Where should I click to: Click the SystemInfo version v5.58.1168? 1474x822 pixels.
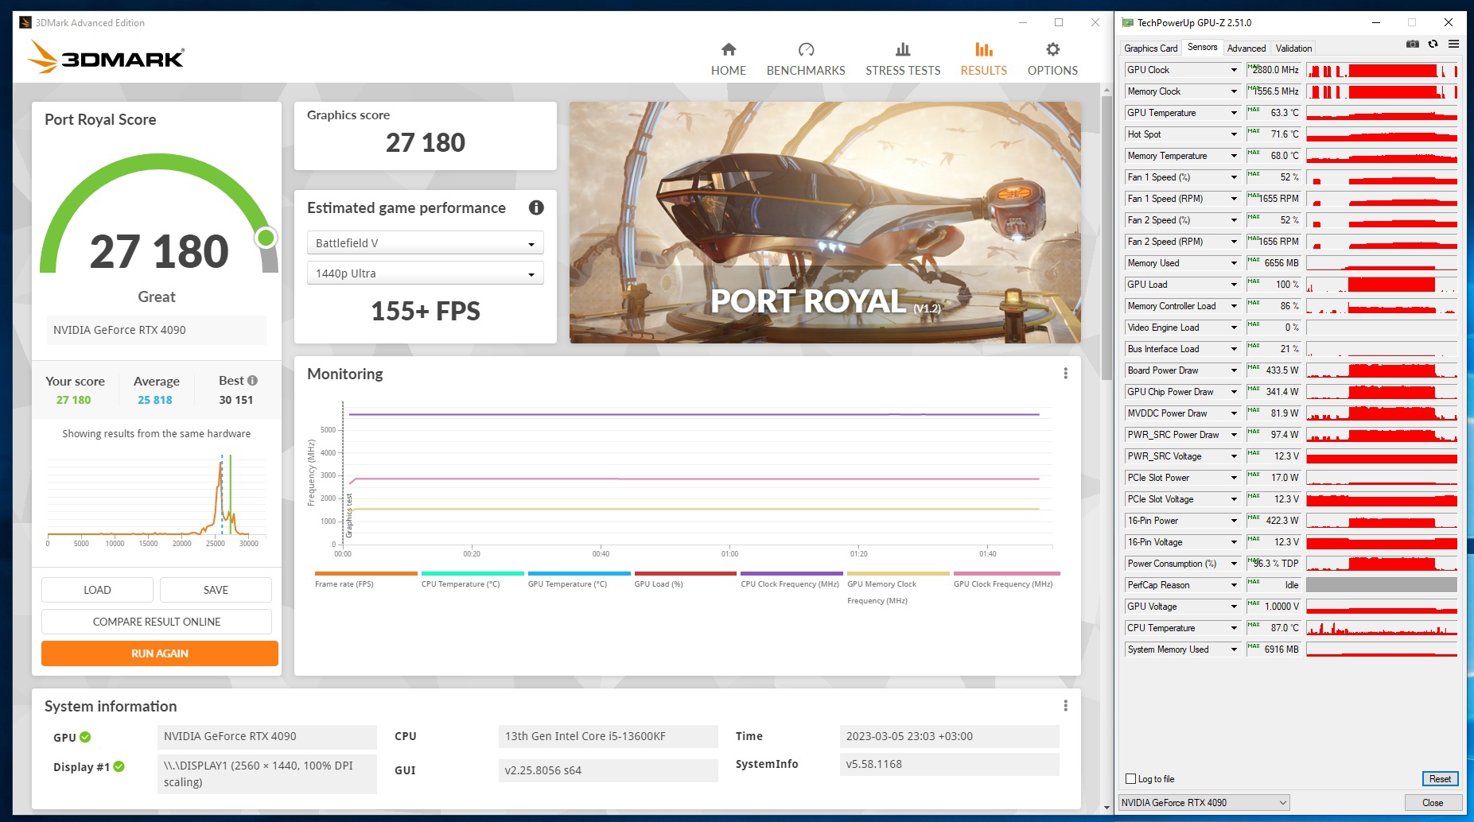[x=949, y=764]
